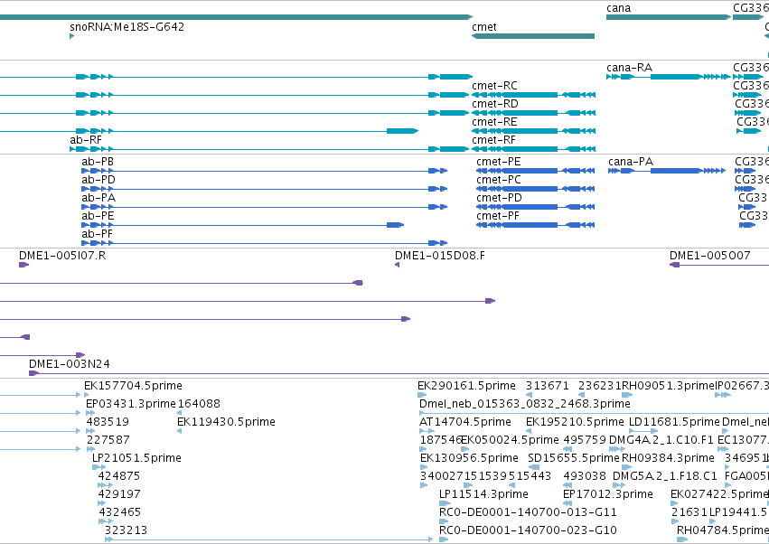
Task: Open EST EK130956.5prime
Action: pyautogui.click(x=469, y=458)
